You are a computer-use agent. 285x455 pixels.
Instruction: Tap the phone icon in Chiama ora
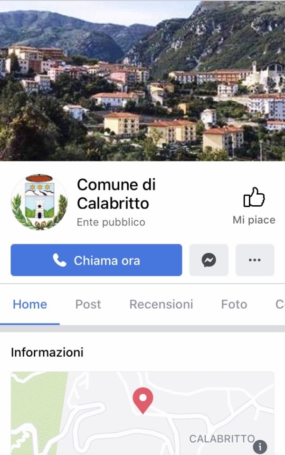click(x=60, y=260)
